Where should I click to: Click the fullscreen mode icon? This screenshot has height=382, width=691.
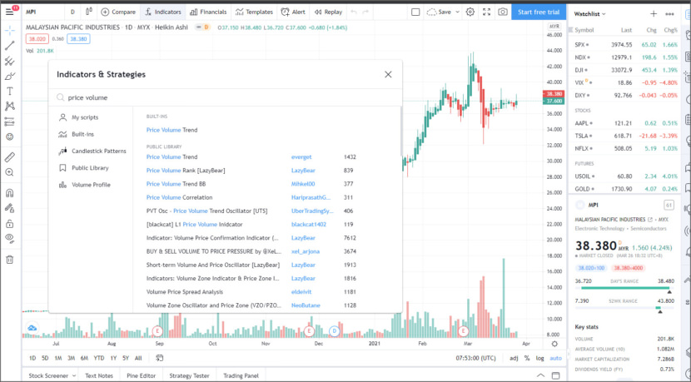click(486, 12)
